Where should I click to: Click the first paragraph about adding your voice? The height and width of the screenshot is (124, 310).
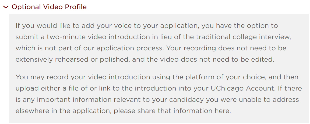[153, 43]
